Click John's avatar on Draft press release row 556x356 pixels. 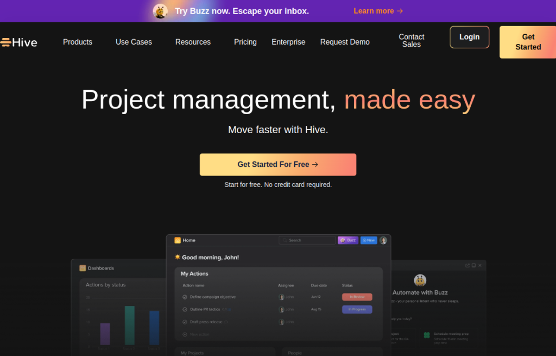coord(282,322)
